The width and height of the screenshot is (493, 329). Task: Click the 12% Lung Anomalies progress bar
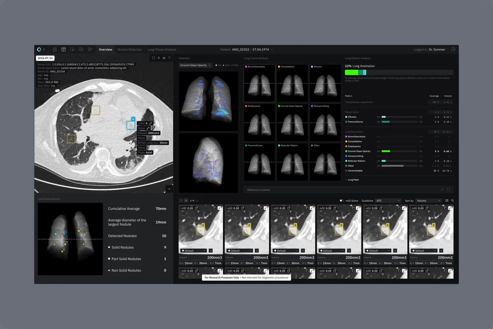[399, 72]
